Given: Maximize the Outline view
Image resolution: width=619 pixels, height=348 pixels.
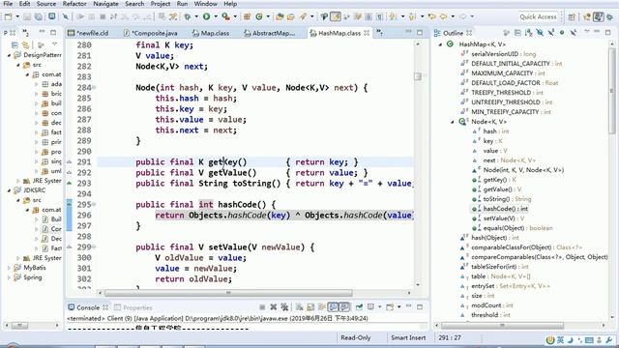Looking at the screenshot, I should (608, 32).
